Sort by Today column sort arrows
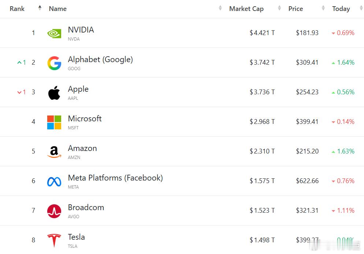Viewport: 364px width, 254px height. coord(360,8)
